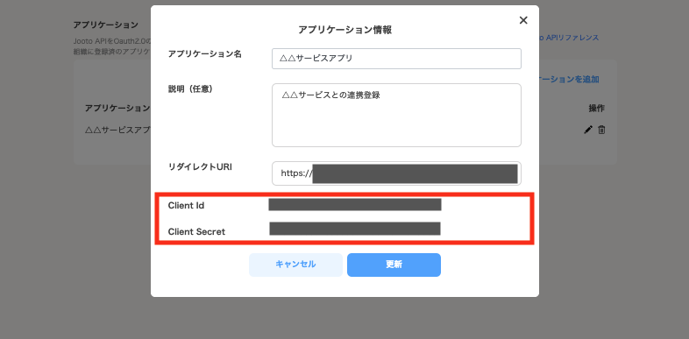This screenshot has width=689, height=339.
Task: Click the blue 更新 button
Action: 394,265
